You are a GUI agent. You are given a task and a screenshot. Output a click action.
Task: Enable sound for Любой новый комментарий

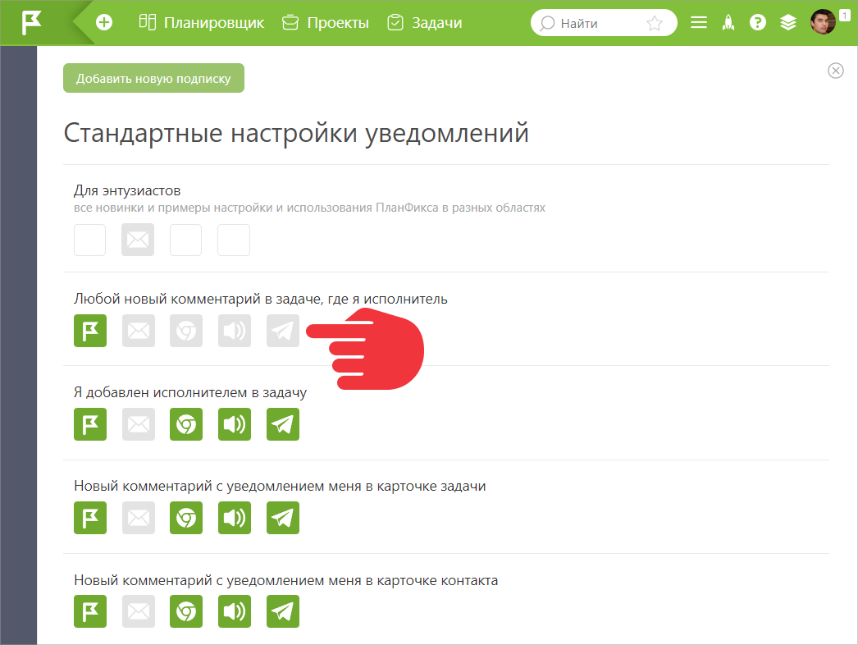click(235, 331)
